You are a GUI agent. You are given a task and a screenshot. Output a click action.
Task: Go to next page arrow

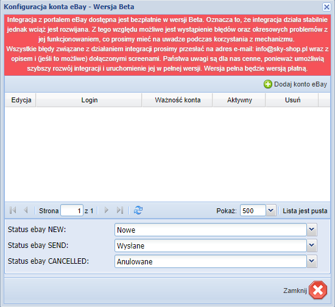pos(107,210)
